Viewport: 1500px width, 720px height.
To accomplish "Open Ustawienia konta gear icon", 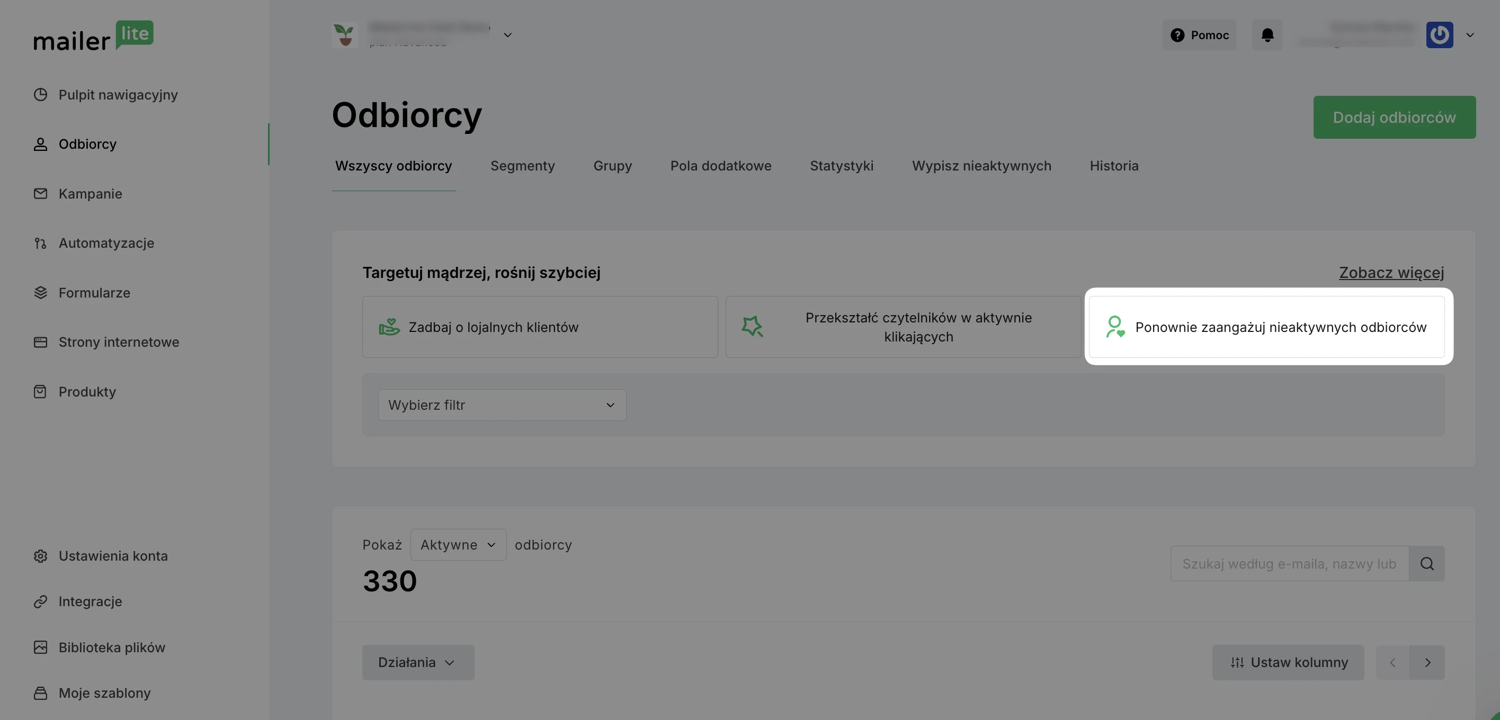I will click(x=40, y=556).
